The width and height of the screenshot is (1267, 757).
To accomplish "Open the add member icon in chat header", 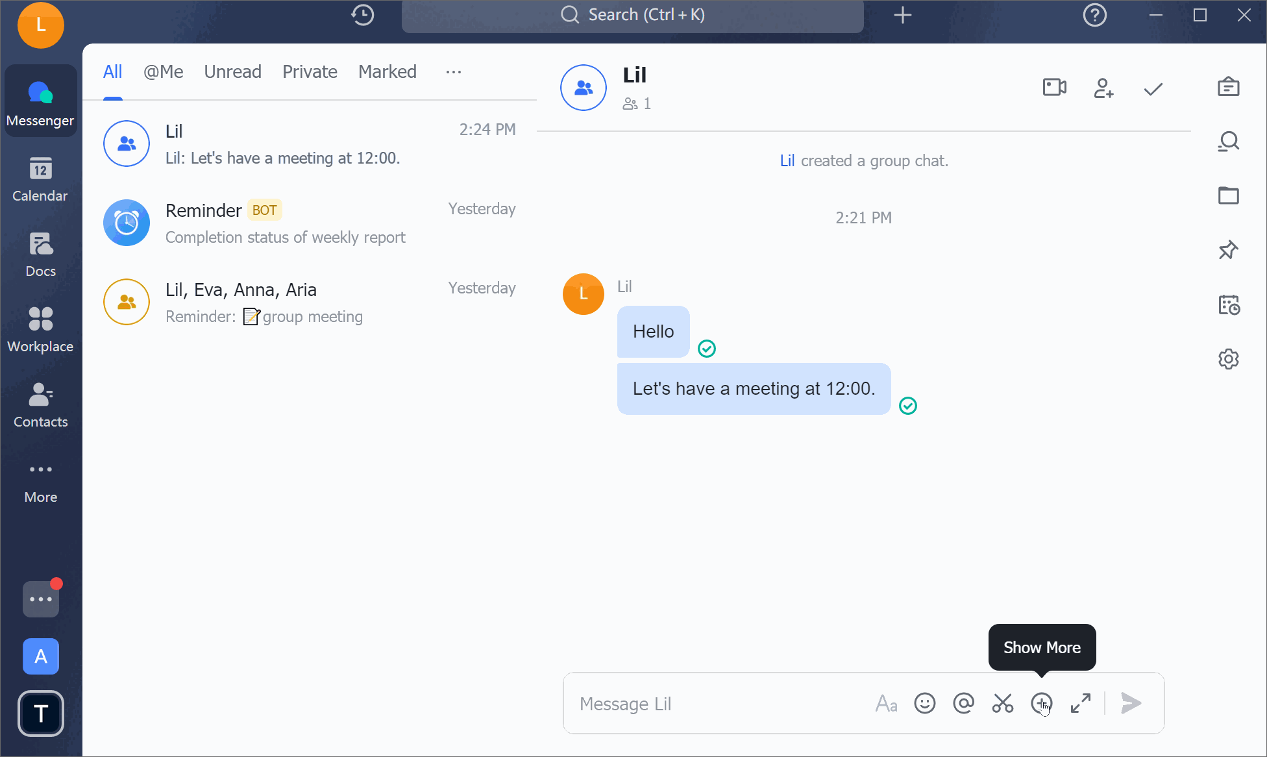I will tap(1103, 89).
